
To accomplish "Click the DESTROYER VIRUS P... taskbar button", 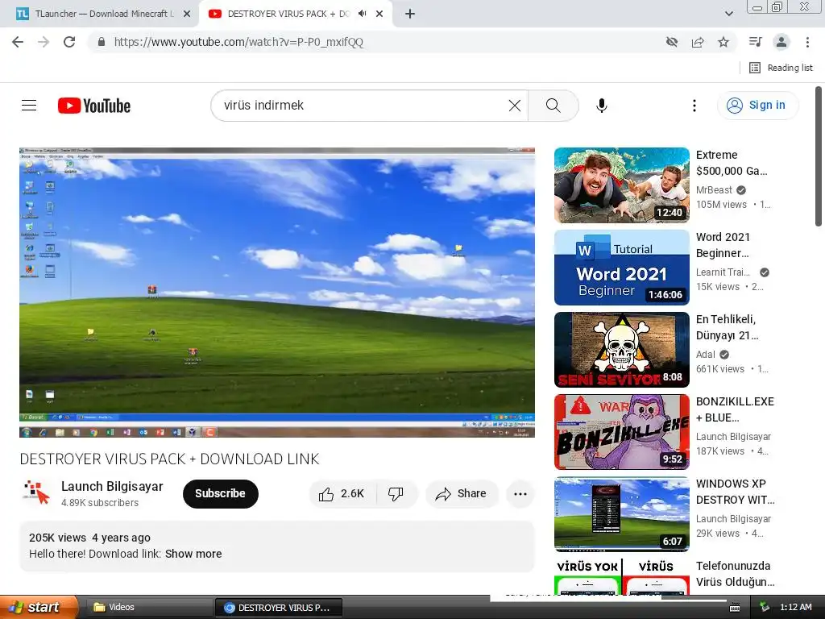I will tap(279, 608).
